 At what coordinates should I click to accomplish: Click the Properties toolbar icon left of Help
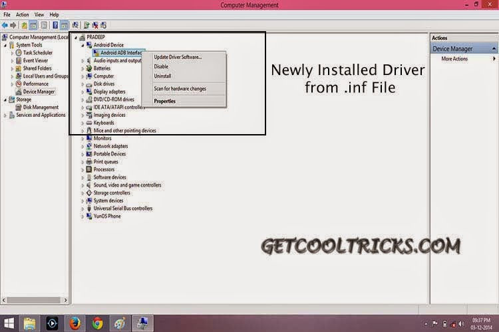44,25
